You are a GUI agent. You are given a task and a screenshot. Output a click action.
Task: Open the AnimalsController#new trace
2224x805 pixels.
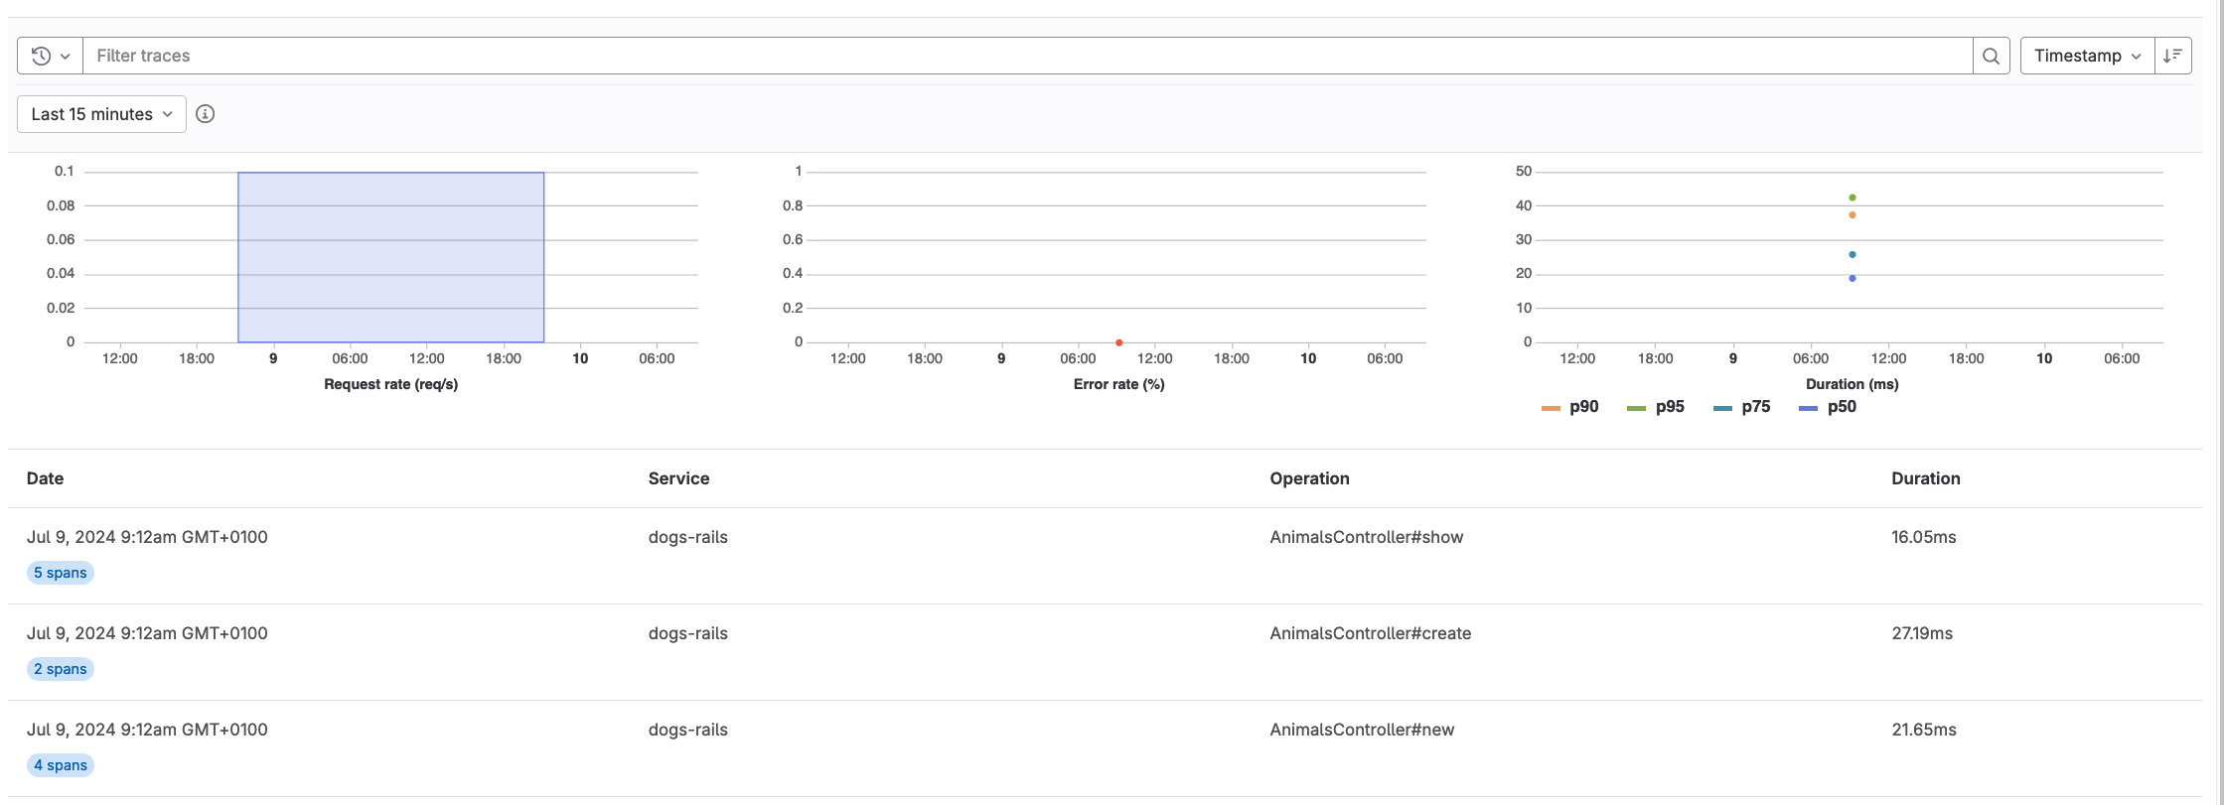1361,730
